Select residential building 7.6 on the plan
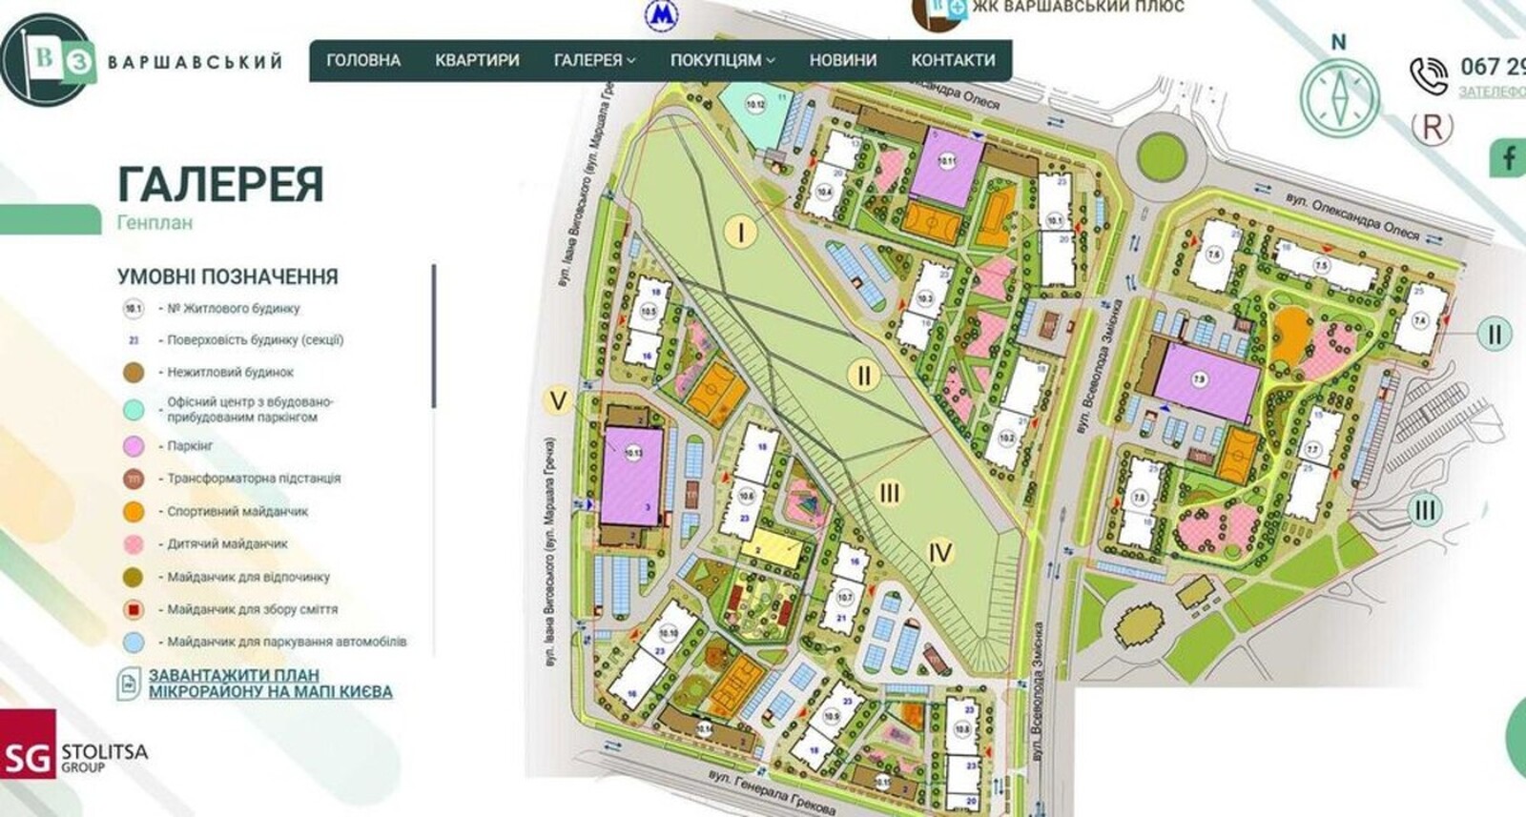Viewport: 1526px width, 817px height. click(1213, 255)
